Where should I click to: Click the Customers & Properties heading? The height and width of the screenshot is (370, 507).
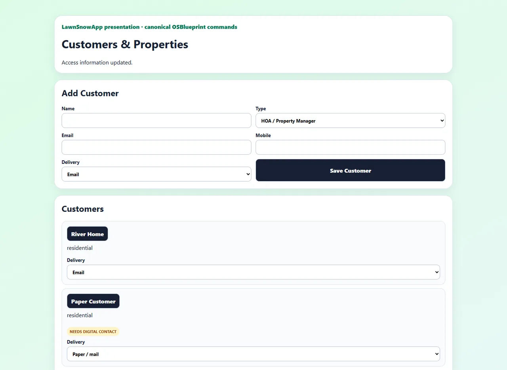125,44
